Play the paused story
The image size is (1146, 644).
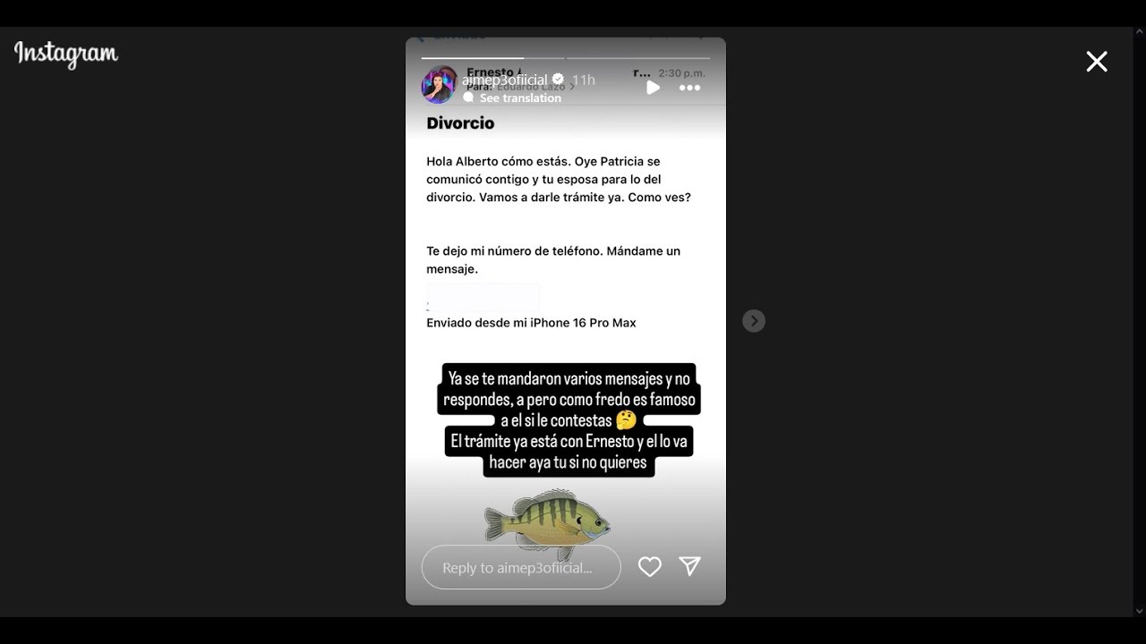point(653,88)
